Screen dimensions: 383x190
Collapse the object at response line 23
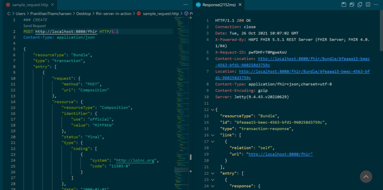[x=212, y=180]
